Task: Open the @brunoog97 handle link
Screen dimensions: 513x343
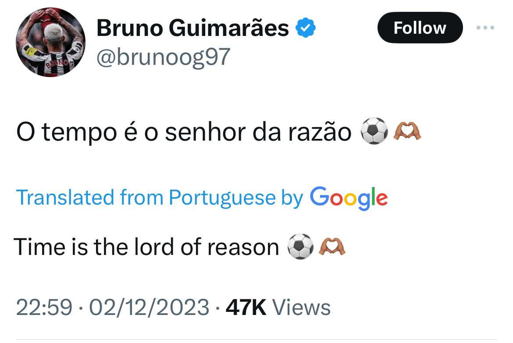Action: click(x=163, y=57)
